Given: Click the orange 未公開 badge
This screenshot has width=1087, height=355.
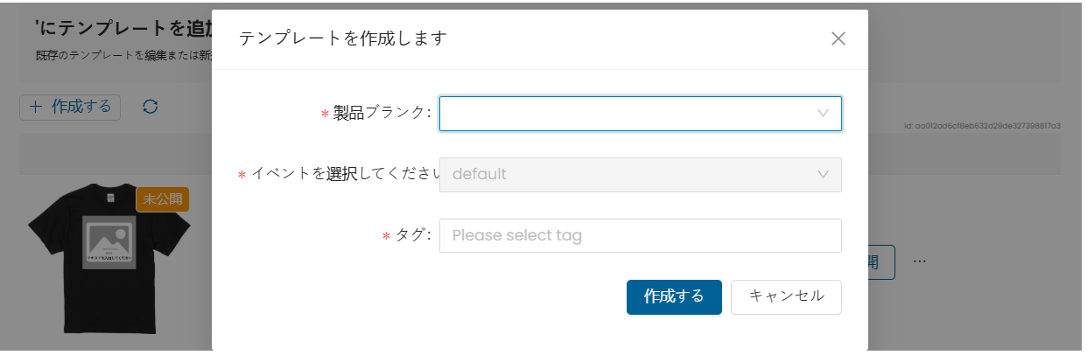Looking at the screenshot, I should [x=162, y=198].
